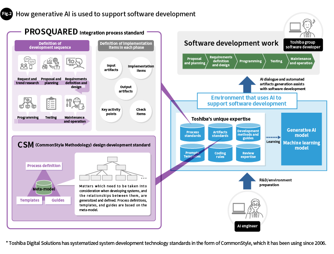The image size is (334, 254).
Task: Click the green Proposal and planning chevron
Action: tap(194, 61)
